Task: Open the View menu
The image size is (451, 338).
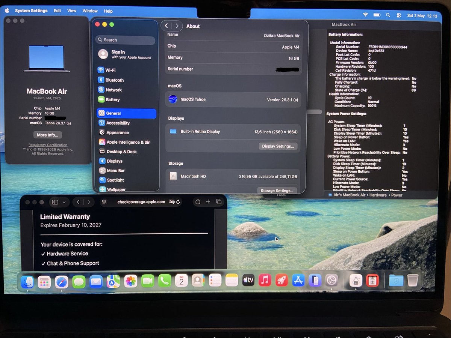Action: pyautogui.click(x=72, y=11)
